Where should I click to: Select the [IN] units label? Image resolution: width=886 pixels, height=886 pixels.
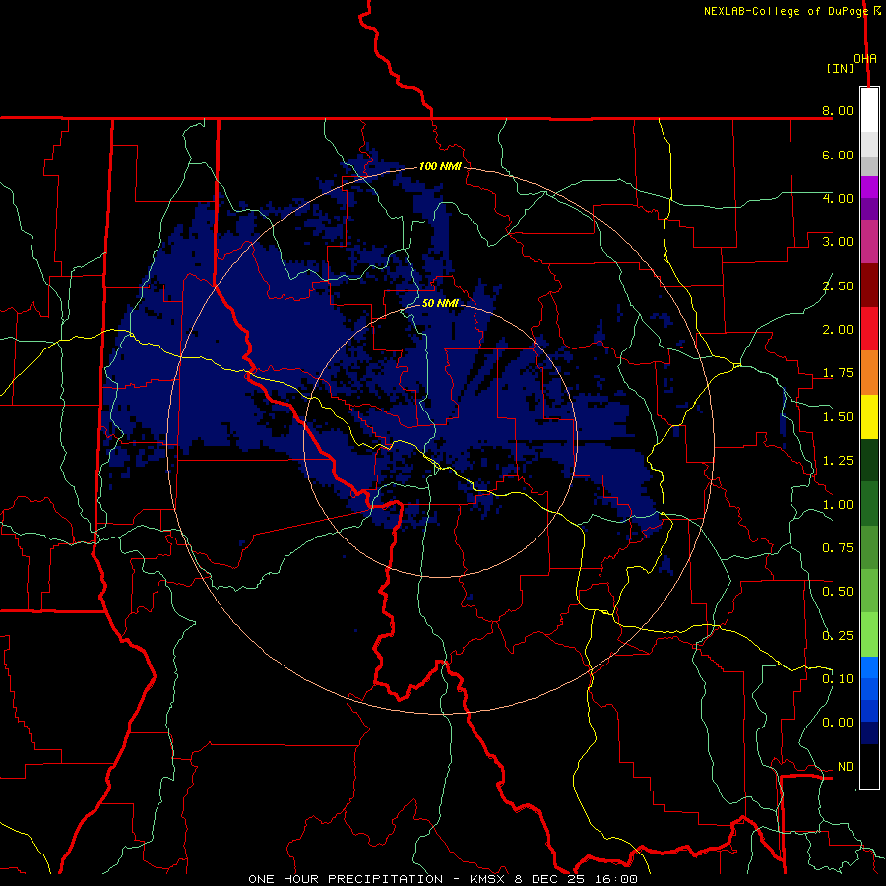pos(840,68)
